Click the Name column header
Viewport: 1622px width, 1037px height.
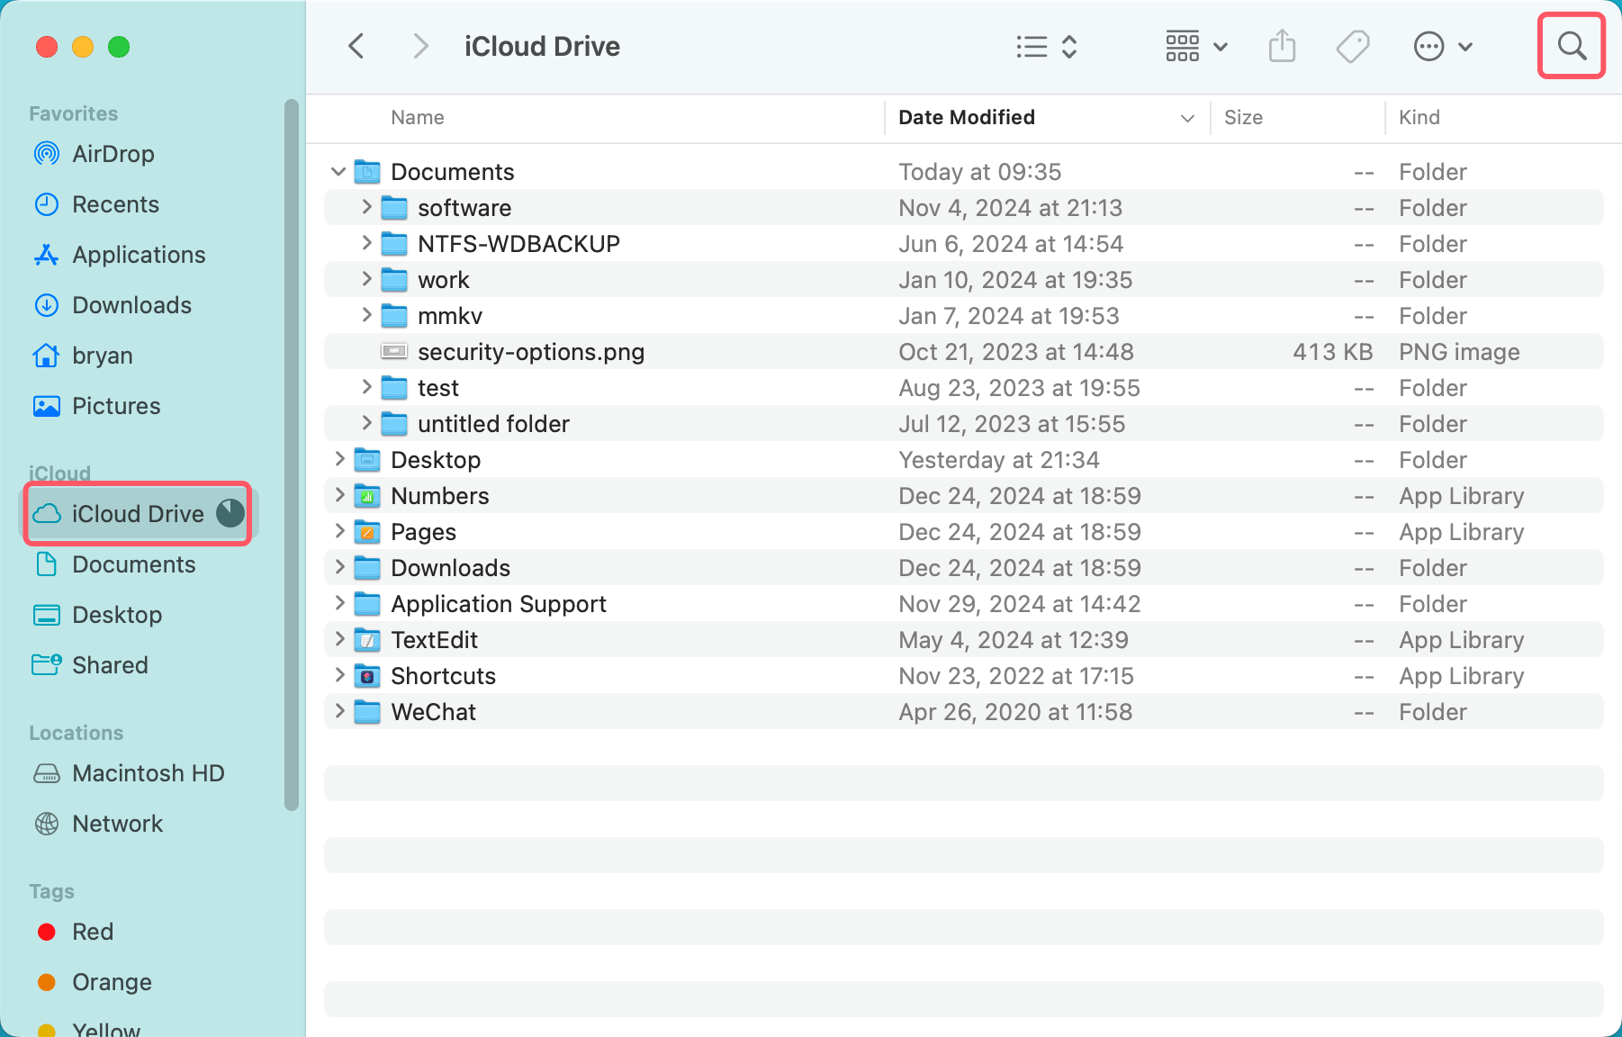417,117
